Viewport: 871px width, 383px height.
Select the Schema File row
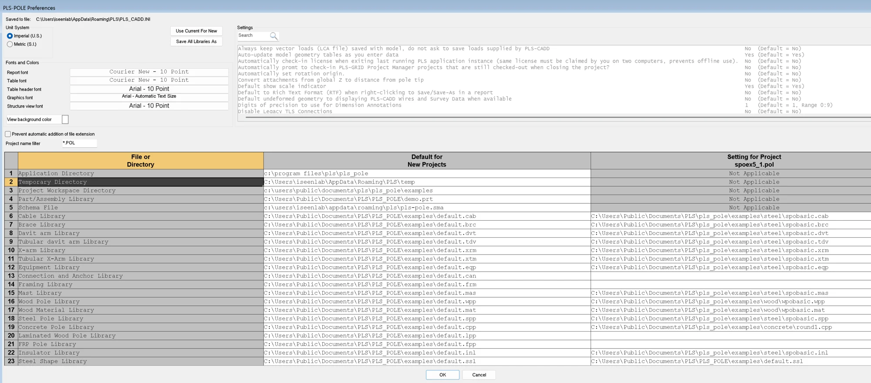(141, 208)
